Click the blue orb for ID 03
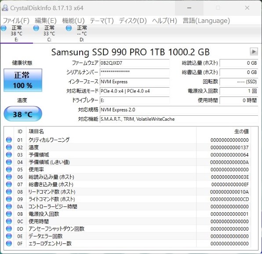262x254 pixels. (x=9, y=155)
